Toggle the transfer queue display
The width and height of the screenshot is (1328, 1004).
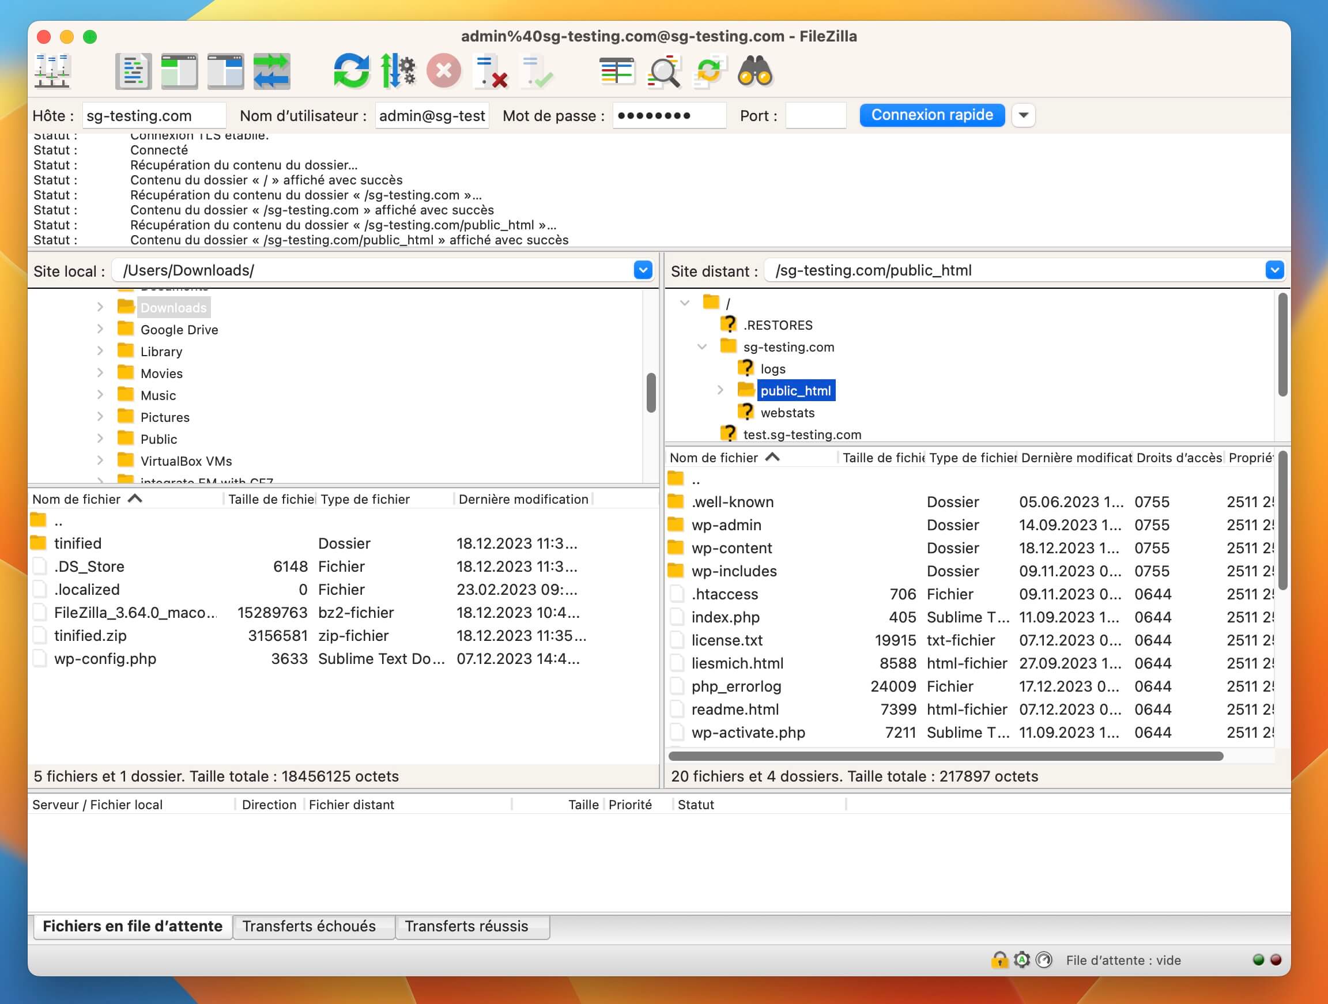(272, 71)
